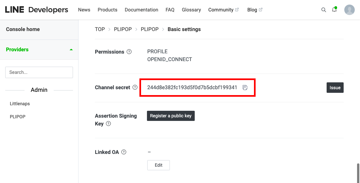
Task: Open the notifications bell
Action: (x=334, y=10)
